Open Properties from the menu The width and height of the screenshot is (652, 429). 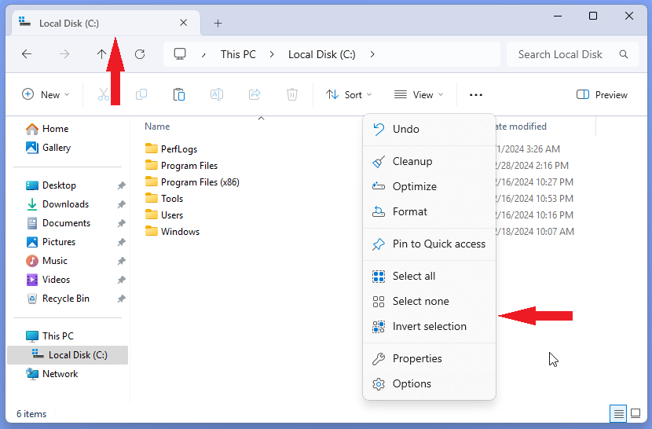[429, 359]
